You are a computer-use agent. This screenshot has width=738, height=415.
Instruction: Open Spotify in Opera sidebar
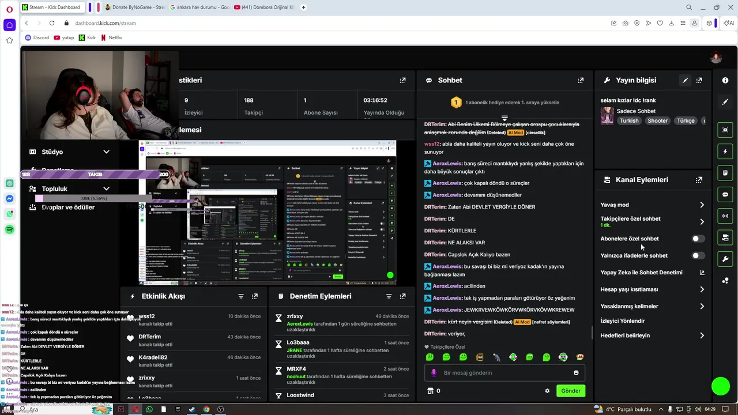[x=10, y=229]
